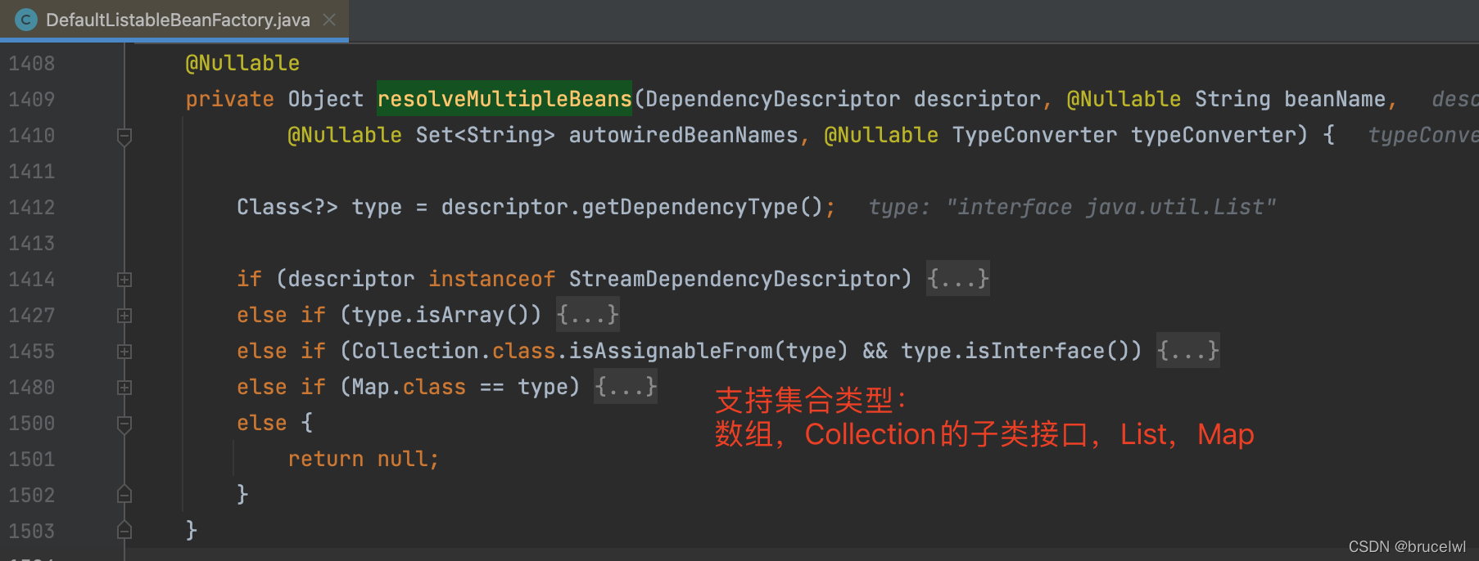
Task: Click the autowiredBeanNames parameter
Action: click(683, 135)
